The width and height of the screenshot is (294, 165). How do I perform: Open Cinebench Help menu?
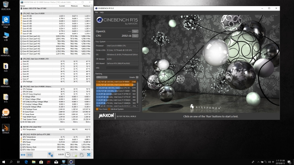click(x=102, y=12)
